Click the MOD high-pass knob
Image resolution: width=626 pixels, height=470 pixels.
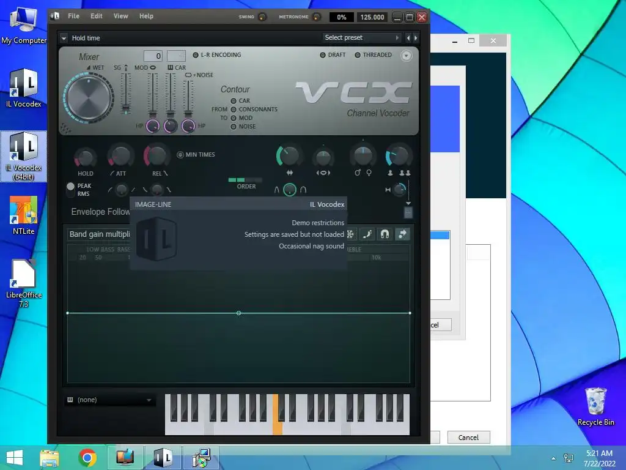pos(152,126)
